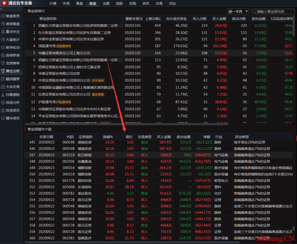This screenshot has width=297, height=244.
Task: Click the 欢乐海岸 orange tag
Action: click(x=98, y=80)
